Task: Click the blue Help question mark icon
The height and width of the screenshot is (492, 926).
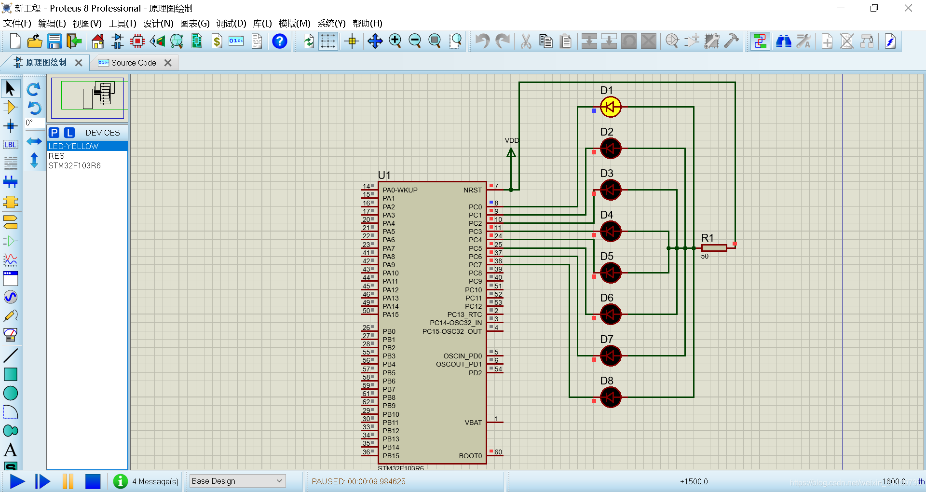Action: (280, 41)
